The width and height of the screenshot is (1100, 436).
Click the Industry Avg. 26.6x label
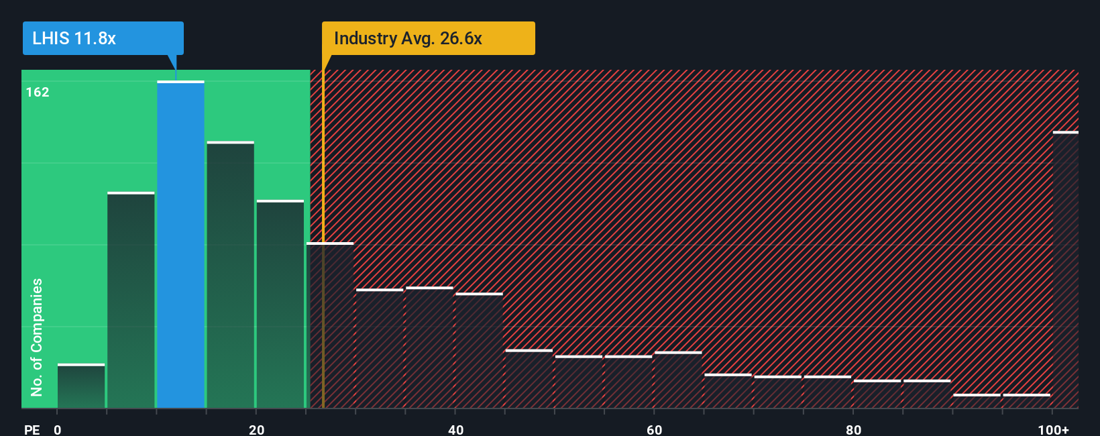pyautogui.click(x=428, y=38)
